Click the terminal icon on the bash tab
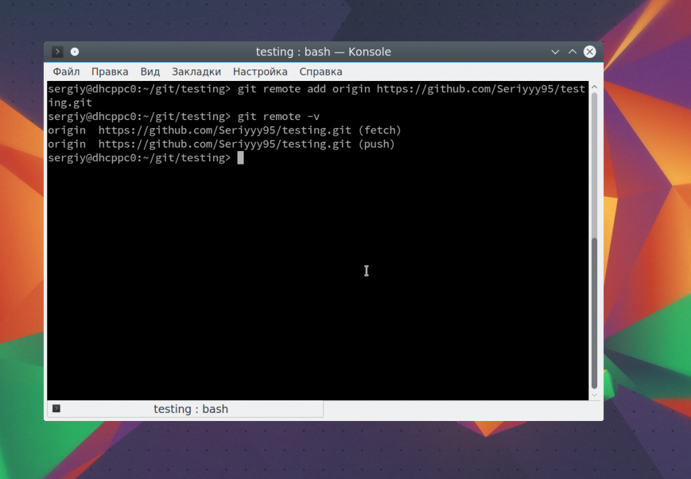Viewport: 691px width, 479px height. tap(57, 409)
